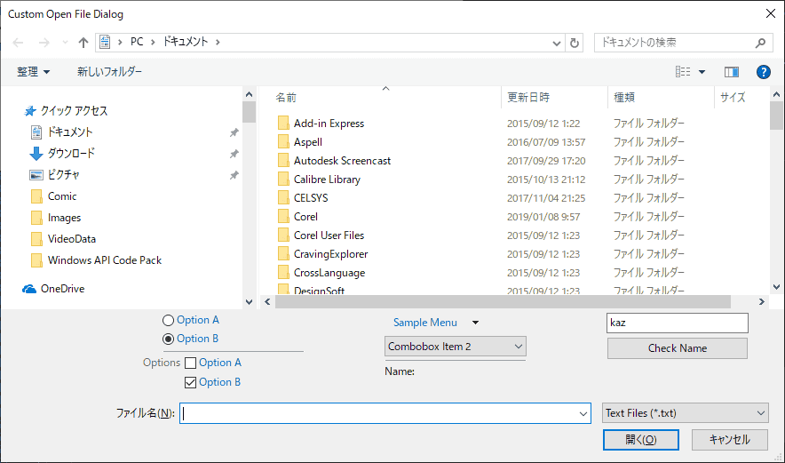Click the CELSYS folder icon

click(283, 198)
